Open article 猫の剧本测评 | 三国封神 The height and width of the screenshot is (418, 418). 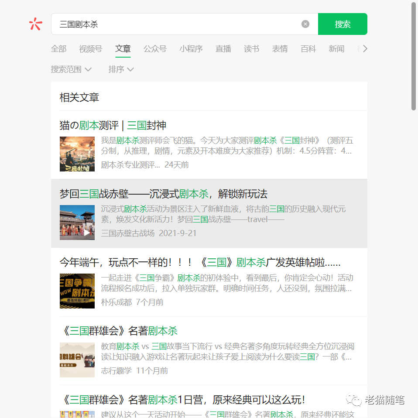pos(113,126)
